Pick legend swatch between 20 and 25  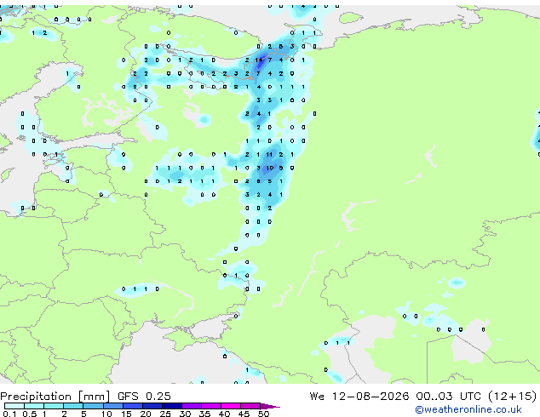click(152, 406)
